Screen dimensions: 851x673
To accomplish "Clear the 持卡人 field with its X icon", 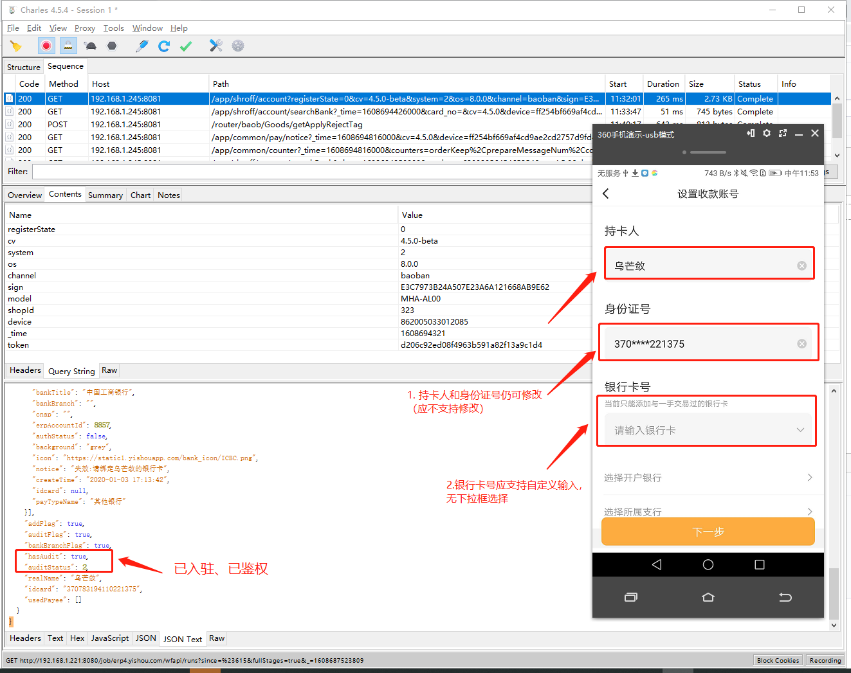I will click(x=801, y=265).
